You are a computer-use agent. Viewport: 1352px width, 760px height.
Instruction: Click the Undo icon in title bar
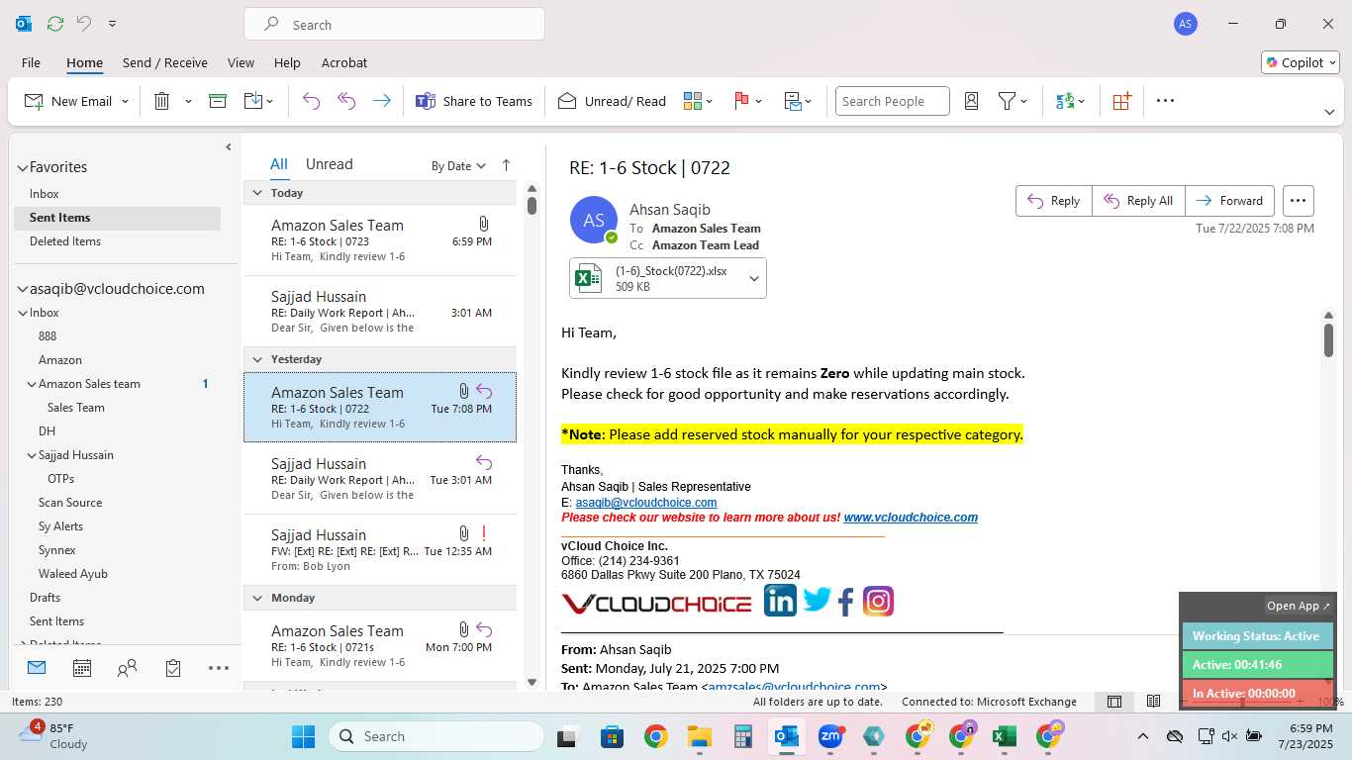point(84,24)
